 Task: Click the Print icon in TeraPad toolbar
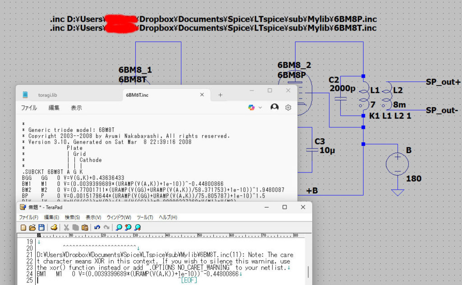coord(54,227)
